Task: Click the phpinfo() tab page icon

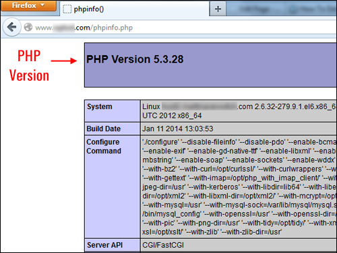Action: coord(67,9)
